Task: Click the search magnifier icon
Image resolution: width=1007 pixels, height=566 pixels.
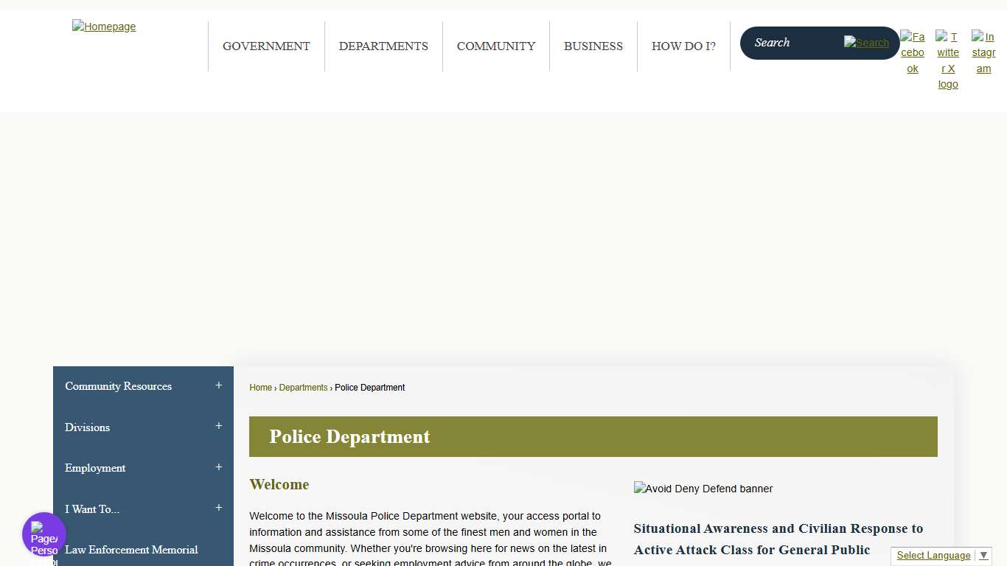Action: (x=867, y=43)
